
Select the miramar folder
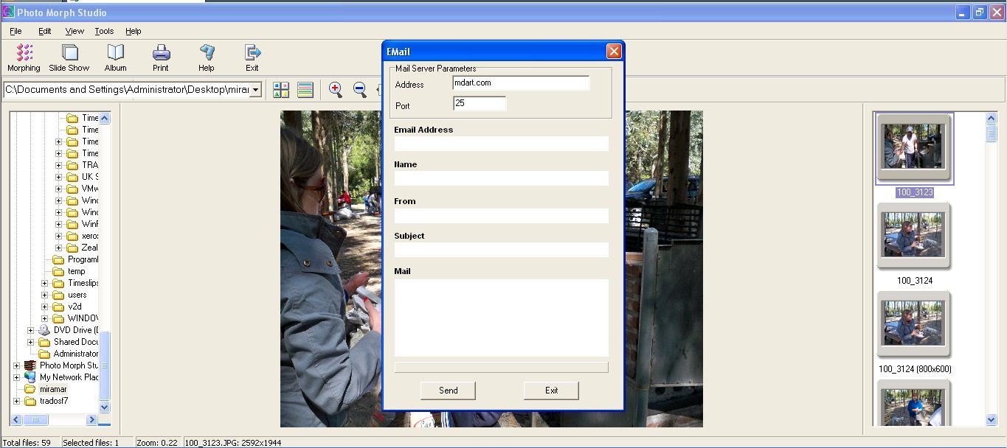point(53,389)
